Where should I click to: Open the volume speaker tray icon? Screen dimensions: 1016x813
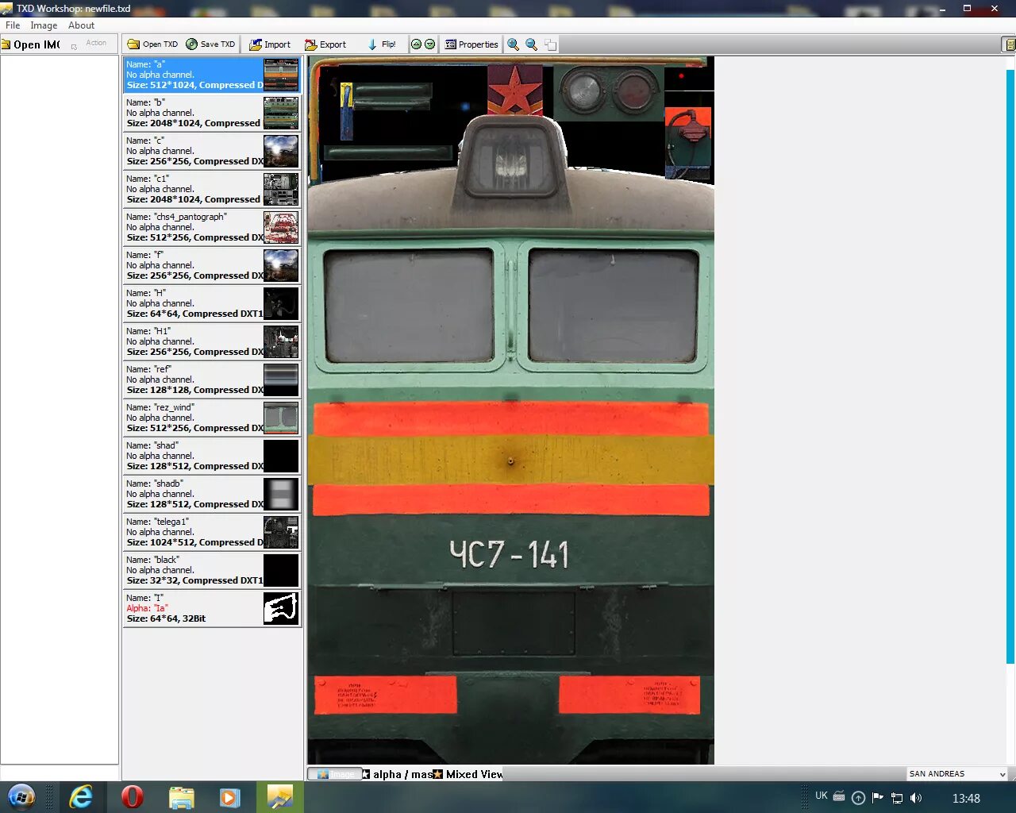click(916, 798)
